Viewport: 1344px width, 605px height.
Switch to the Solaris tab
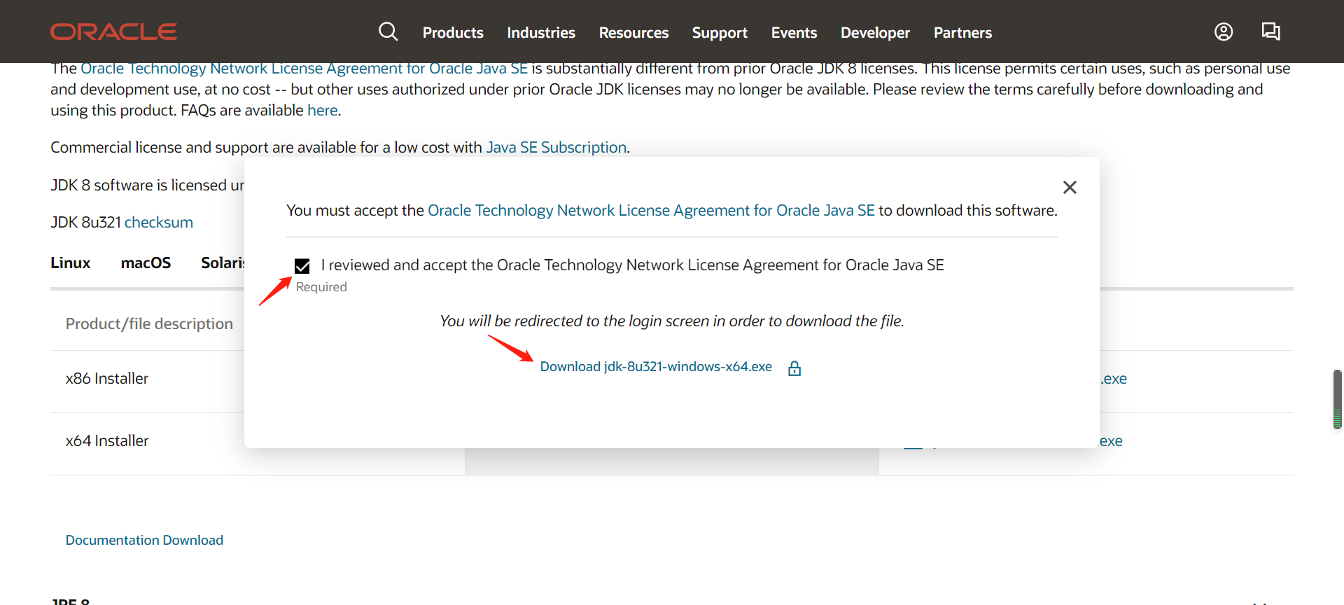point(223,263)
